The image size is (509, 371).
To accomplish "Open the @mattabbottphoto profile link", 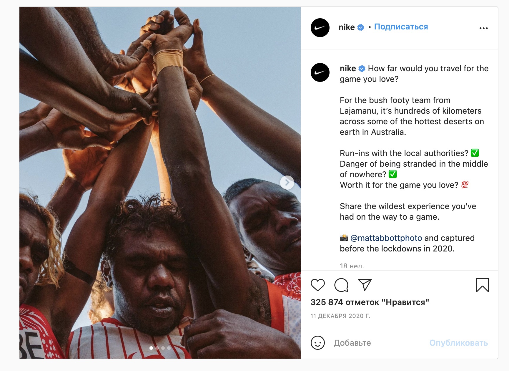I will 386,238.
